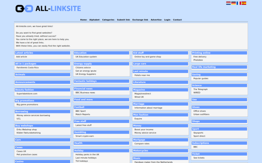Open the Magazinesdirect link
This screenshot has height=163, width=262.
(143, 93)
